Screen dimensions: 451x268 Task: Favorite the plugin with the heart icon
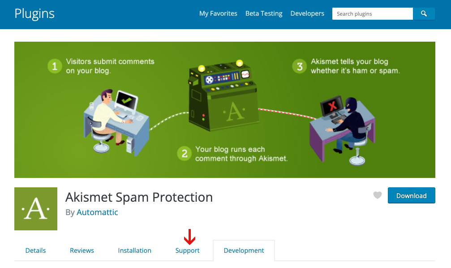[x=378, y=195]
